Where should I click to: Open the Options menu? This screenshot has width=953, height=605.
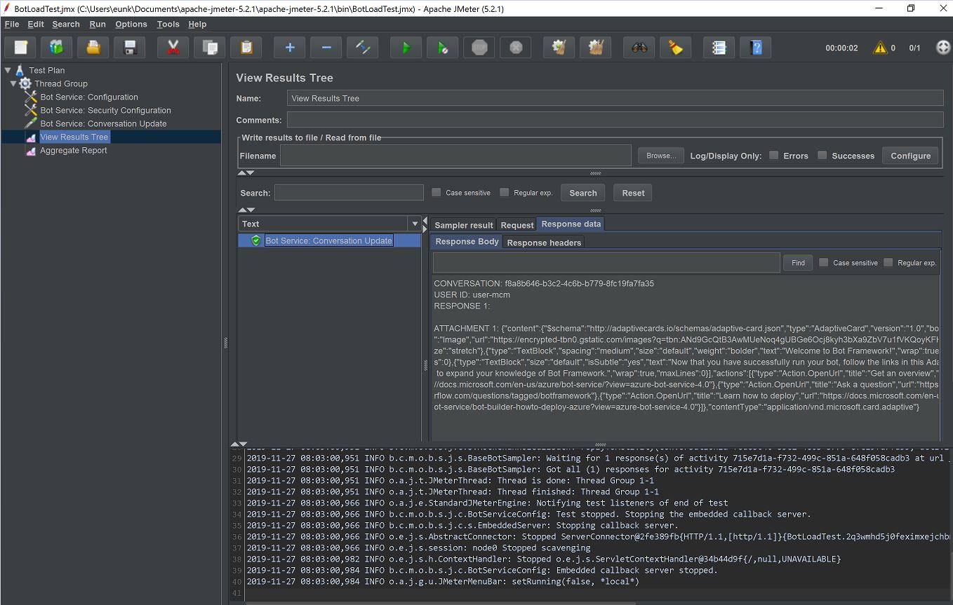click(x=131, y=24)
